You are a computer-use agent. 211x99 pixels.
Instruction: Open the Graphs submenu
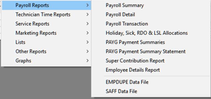click(x=46, y=61)
